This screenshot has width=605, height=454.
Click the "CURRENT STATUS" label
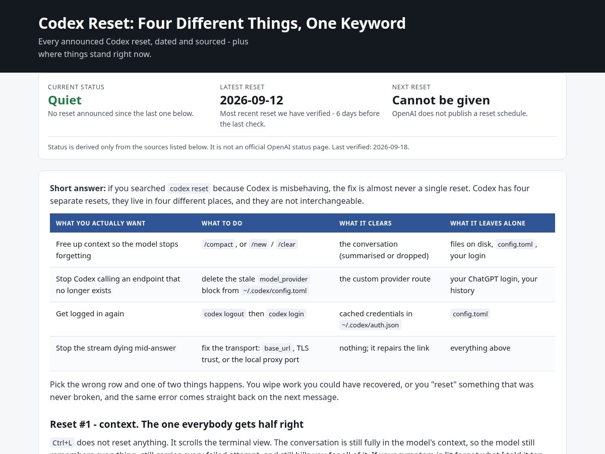coord(76,87)
